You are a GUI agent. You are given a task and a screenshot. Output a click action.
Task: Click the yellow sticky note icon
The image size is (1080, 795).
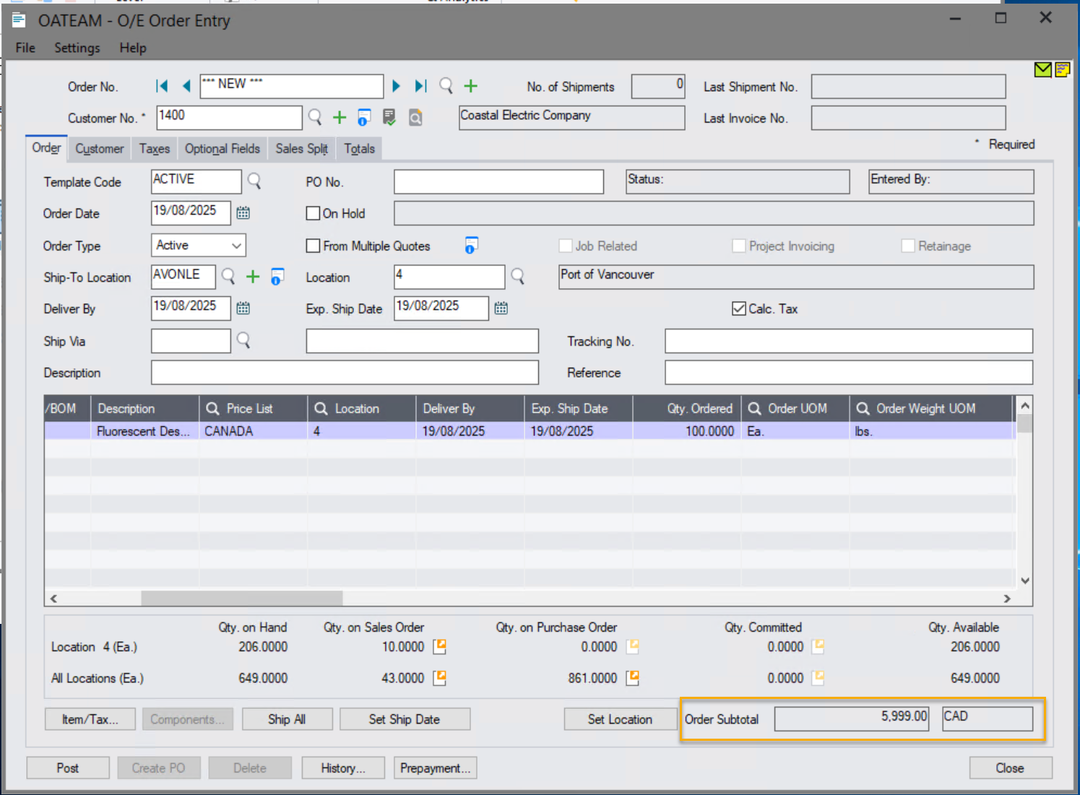[1062, 69]
